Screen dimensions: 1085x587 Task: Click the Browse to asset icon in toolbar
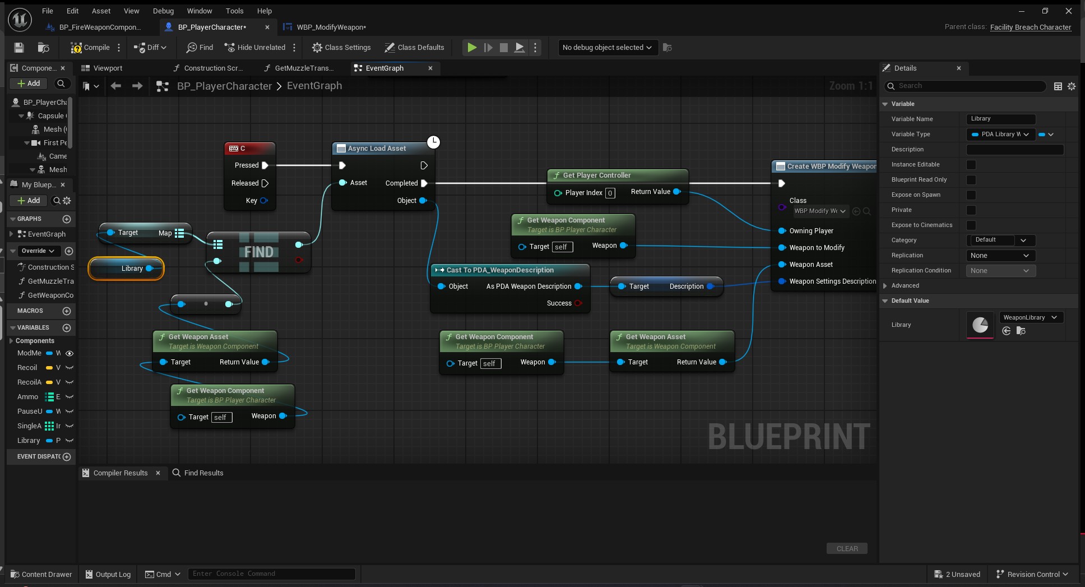[x=43, y=48]
